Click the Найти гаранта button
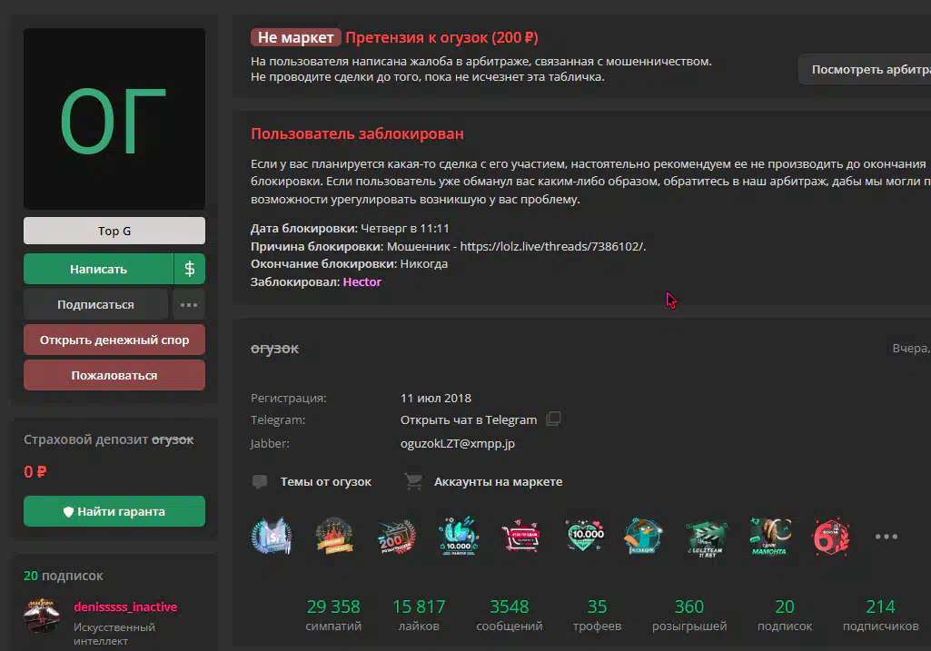Screen dimensions: 931x651 tap(114, 511)
